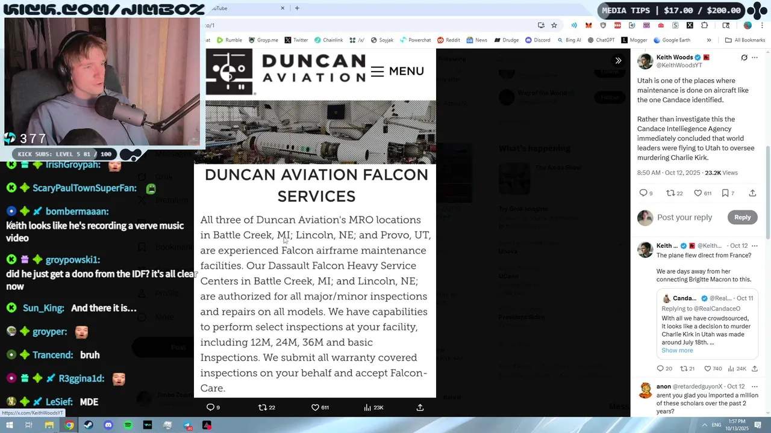Open the browser Extensions puzzle icon

[x=704, y=25]
